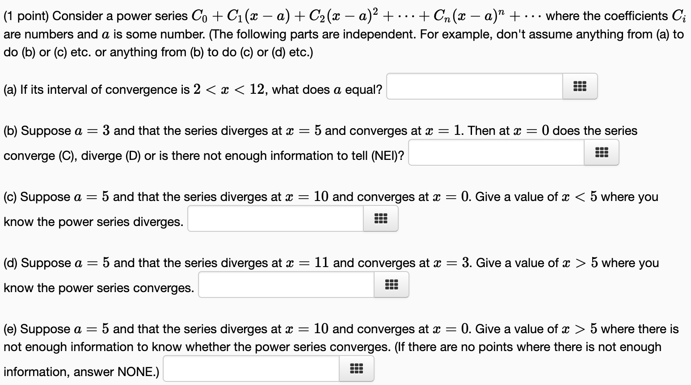Click the keypad icon next to the NEI question

click(602, 152)
